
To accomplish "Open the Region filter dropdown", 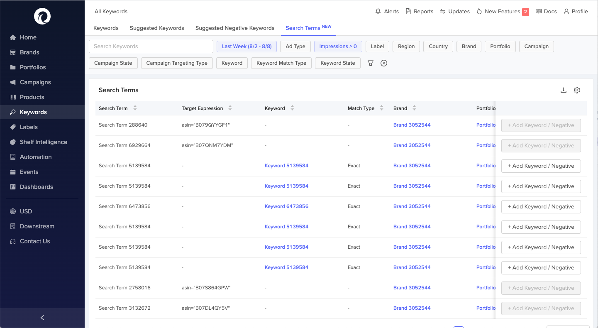I will (x=406, y=47).
